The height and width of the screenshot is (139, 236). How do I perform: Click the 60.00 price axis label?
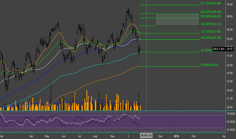230,30
